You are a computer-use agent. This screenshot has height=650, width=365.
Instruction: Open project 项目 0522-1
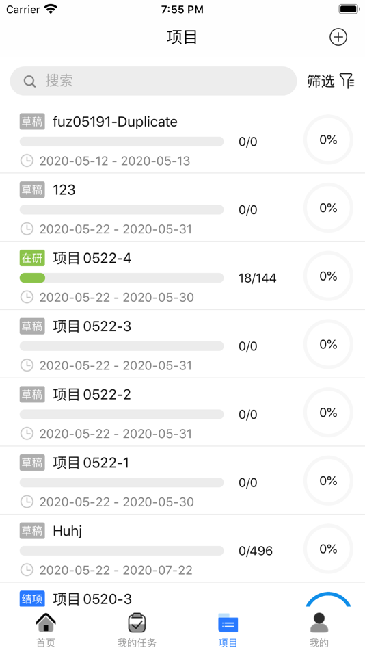(x=182, y=480)
